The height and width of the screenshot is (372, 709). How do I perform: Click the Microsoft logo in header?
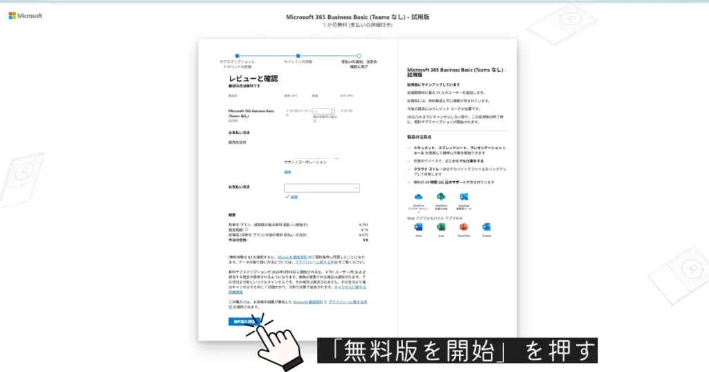(x=26, y=15)
